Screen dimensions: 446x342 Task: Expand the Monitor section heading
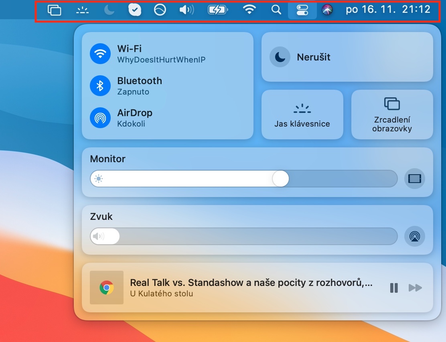click(x=107, y=159)
